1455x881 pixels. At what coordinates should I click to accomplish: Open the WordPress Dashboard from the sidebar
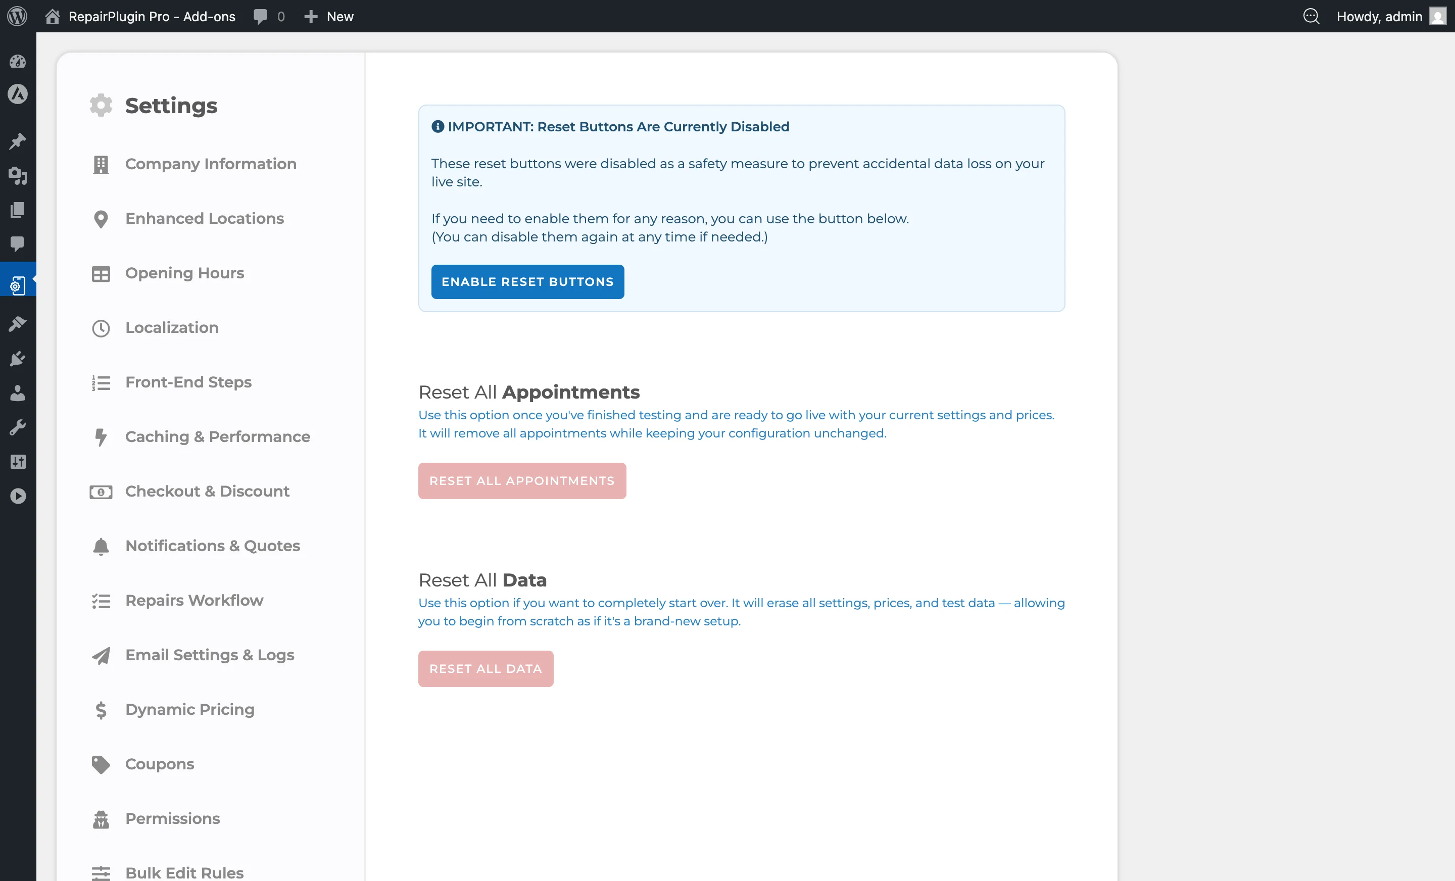click(18, 62)
